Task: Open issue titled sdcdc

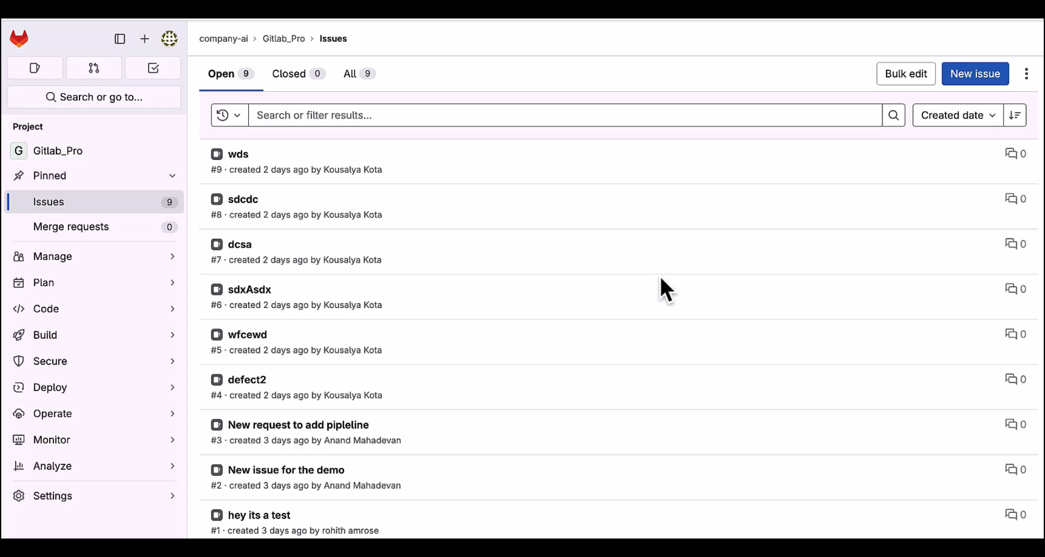Action: [x=243, y=199]
